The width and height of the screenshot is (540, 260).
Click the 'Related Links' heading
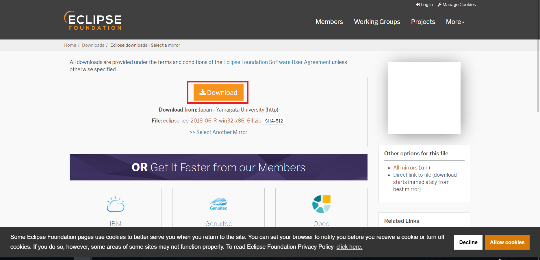tap(402, 221)
